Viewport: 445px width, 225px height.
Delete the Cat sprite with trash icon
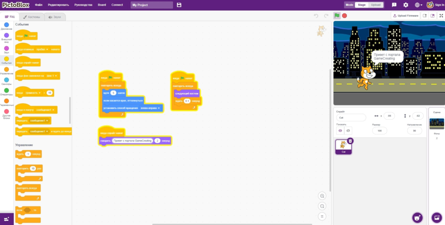click(350, 141)
